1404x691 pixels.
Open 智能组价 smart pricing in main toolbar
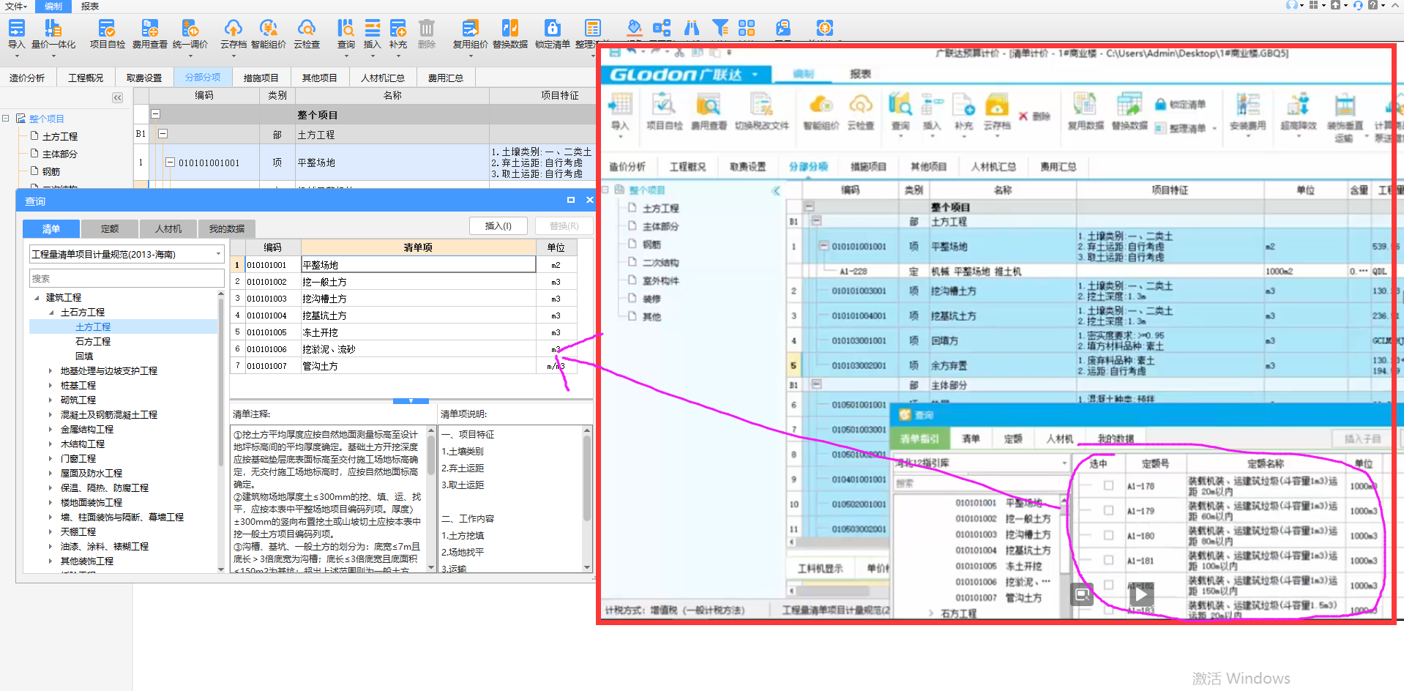[268, 29]
